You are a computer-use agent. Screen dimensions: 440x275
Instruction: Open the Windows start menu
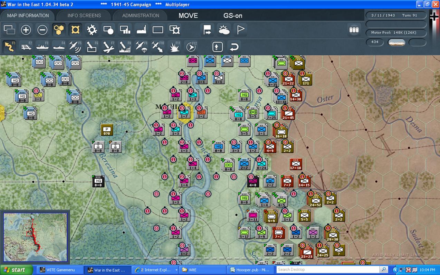(x=16, y=270)
